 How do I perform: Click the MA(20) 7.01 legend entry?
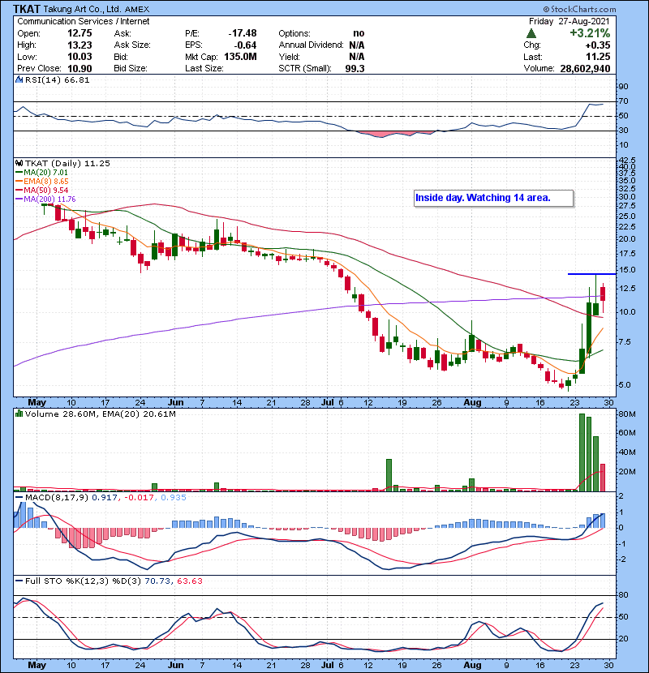coord(41,173)
